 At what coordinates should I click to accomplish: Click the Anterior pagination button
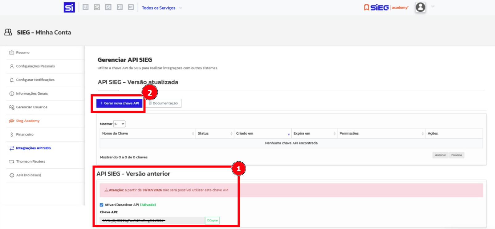pos(440,155)
